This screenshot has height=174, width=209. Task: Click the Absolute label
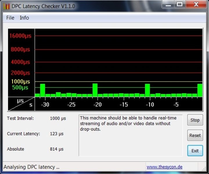coord(15,149)
